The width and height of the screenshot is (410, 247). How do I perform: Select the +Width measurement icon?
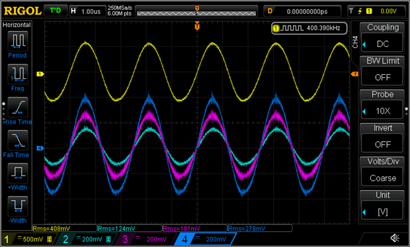(x=18, y=173)
